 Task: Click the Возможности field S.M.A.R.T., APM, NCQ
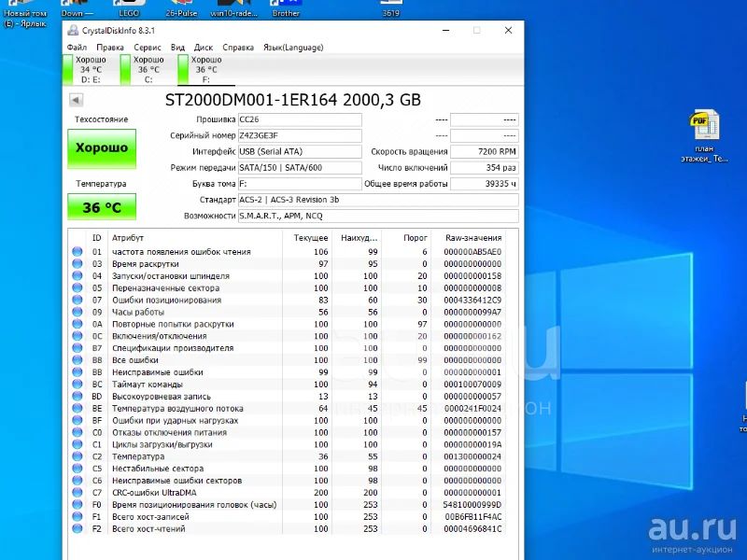(x=378, y=216)
